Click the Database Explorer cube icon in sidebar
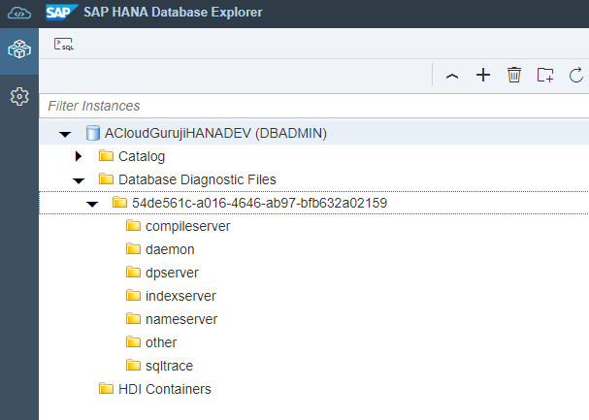 [x=19, y=48]
